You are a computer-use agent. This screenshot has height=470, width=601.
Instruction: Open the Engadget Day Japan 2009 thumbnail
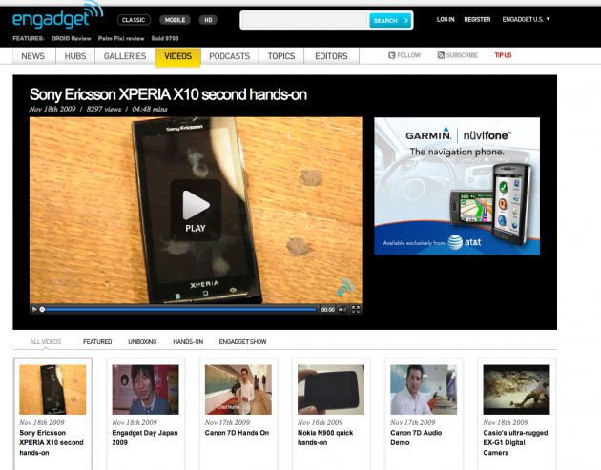(x=145, y=390)
